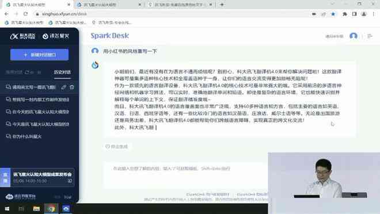Screen dimensions: 380x214
Task: Close the first browser tab
Action: pyautogui.click(x=69, y=5)
